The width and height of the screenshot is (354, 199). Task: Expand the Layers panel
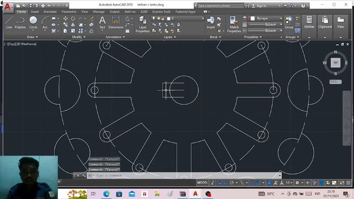coord(170,37)
